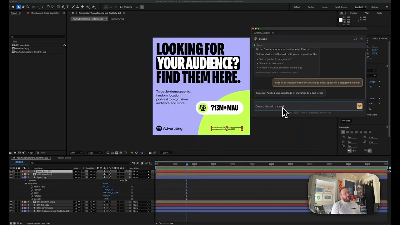Switch to the Preview panel tab
This screenshot has width=400, height=225.
click(x=354, y=13)
